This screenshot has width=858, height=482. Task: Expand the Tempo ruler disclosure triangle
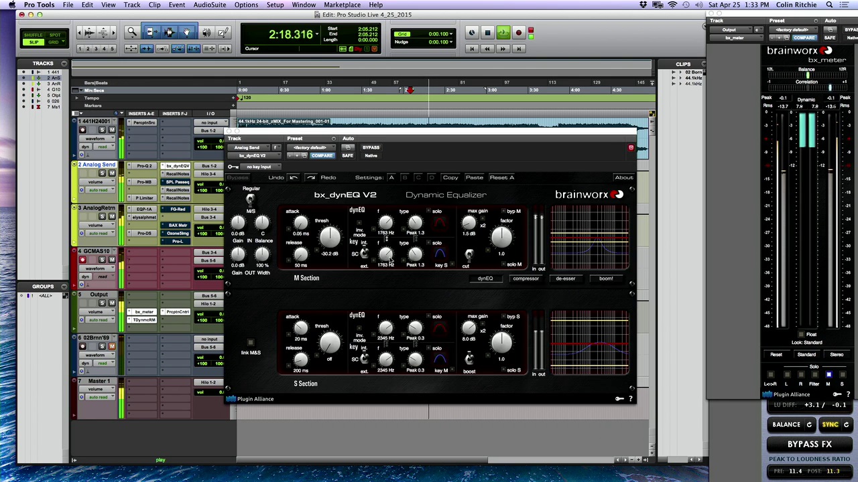76,98
